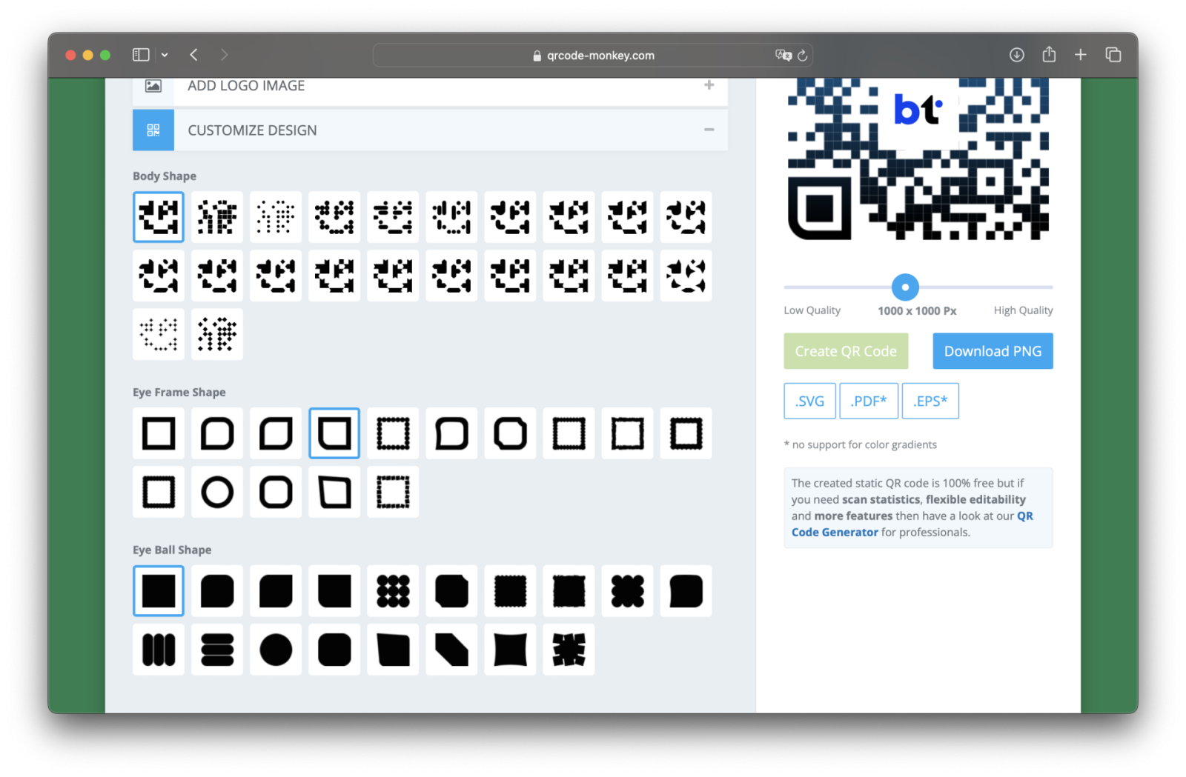The height and width of the screenshot is (777, 1186).
Task: Select the thick bold square eye frame
Action: [686, 433]
